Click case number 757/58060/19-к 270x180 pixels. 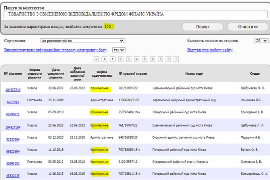(x=129, y=150)
